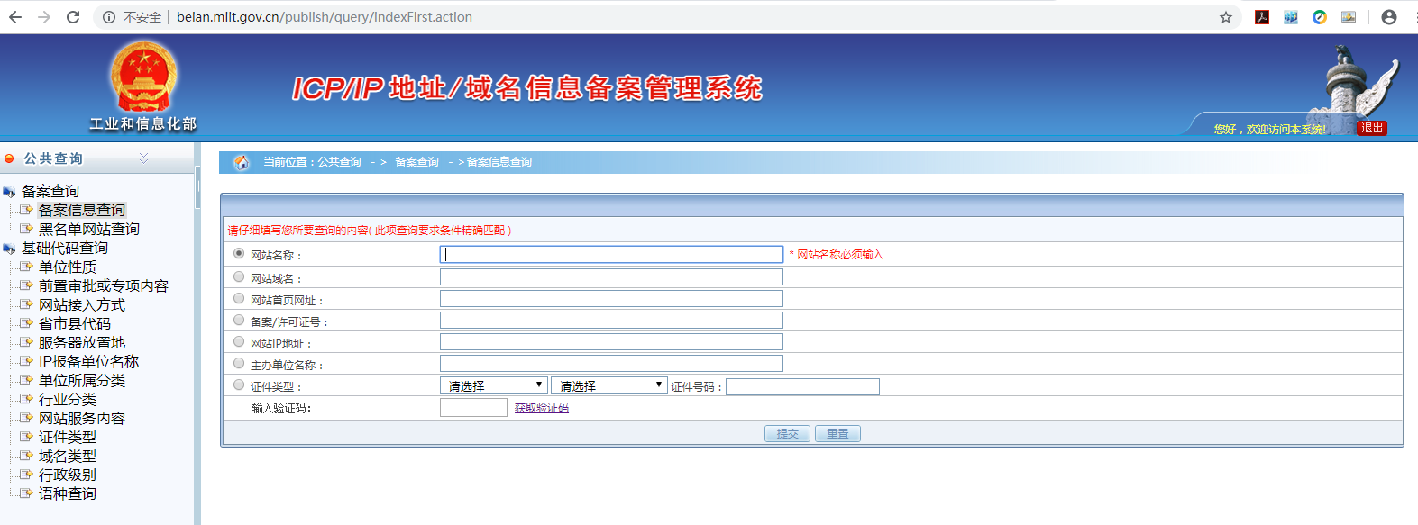
Task: Click the browser reload icon
Action: pos(73,17)
